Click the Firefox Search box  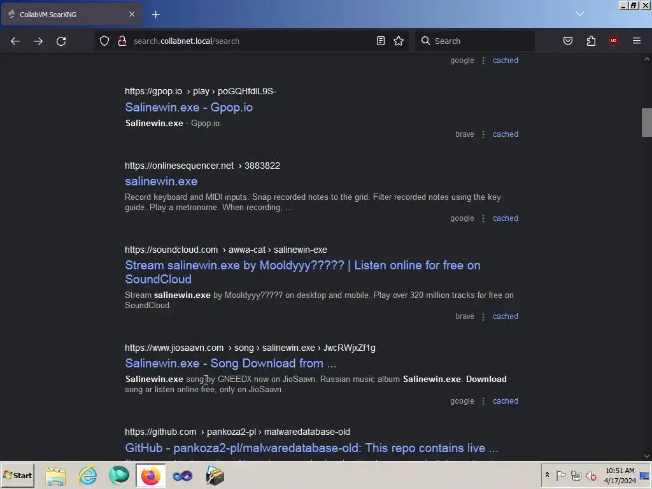click(475, 41)
